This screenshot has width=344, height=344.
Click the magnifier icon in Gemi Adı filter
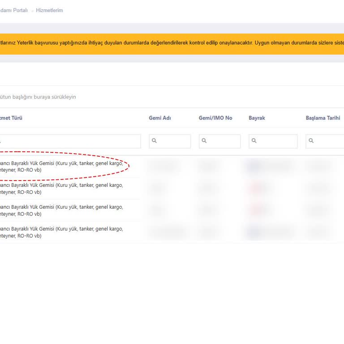[154, 141]
